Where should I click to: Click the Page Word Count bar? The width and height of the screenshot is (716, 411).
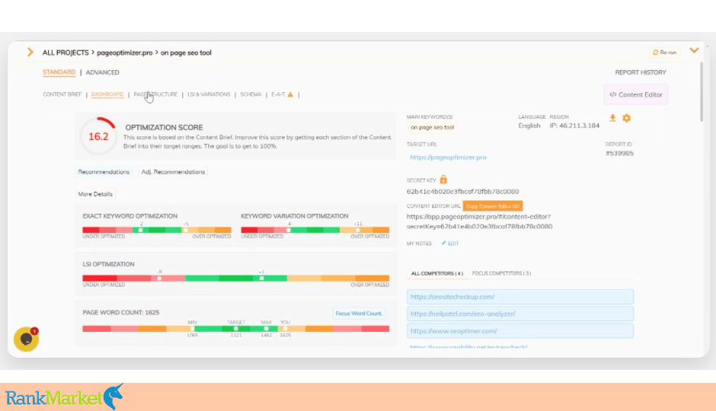235,329
